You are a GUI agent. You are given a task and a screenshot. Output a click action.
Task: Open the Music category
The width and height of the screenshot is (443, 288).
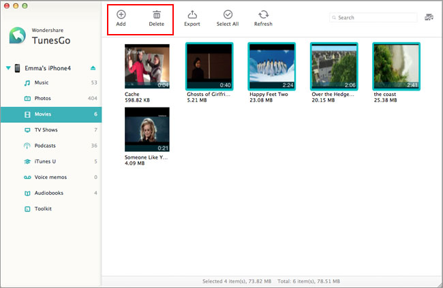tap(51, 83)
